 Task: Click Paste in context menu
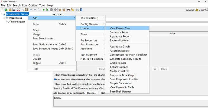(x=52, y=24)
